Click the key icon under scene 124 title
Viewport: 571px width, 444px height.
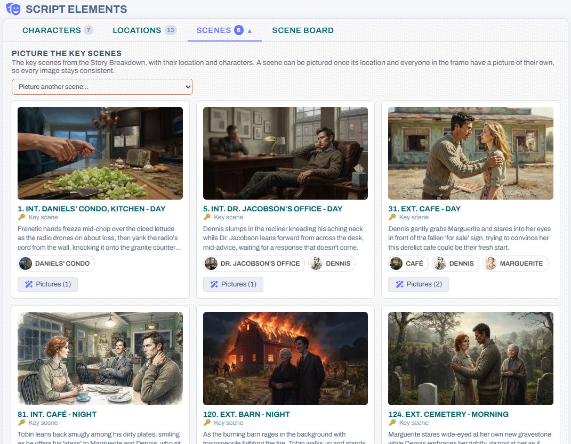[x=392, y=423]
